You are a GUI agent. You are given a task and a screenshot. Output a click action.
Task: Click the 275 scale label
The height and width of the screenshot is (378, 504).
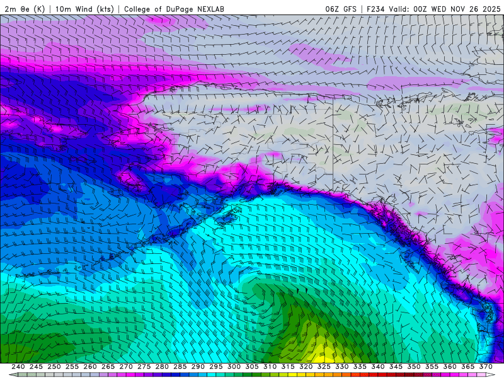144,367
